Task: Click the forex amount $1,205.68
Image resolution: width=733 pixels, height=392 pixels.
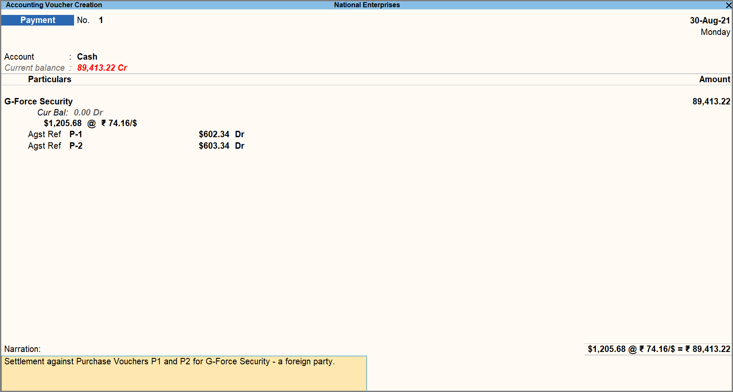Action: coord(63,123)
